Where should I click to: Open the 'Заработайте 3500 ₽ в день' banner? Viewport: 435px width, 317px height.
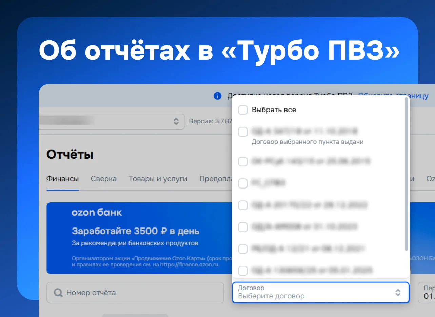click(135, 232)
